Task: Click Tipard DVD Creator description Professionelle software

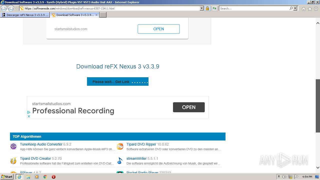Action: 67,163
